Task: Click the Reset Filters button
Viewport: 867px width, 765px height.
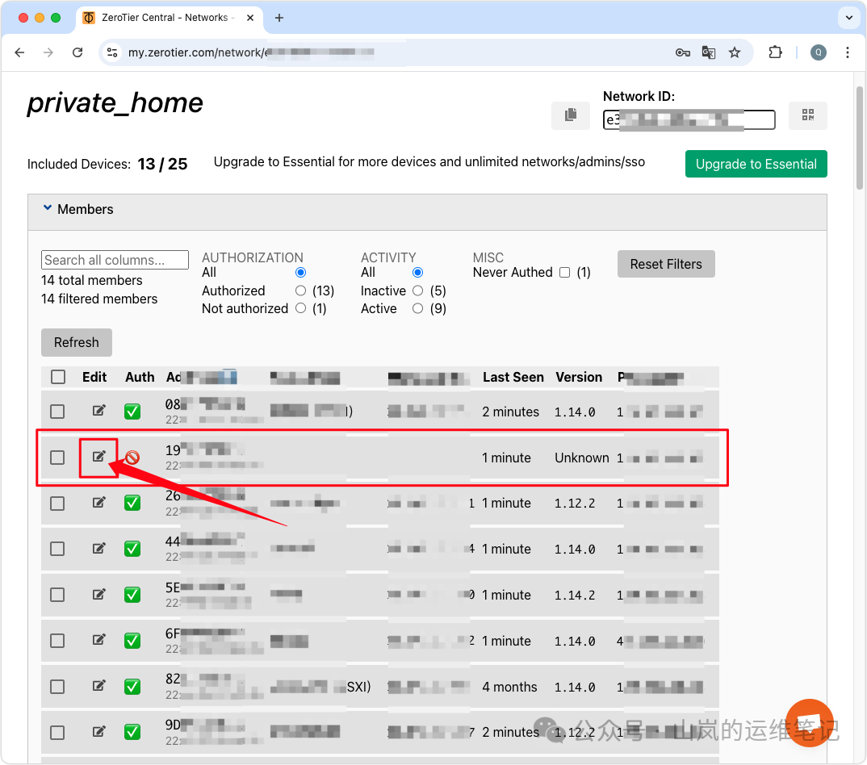Action: [x=666, y=264]
